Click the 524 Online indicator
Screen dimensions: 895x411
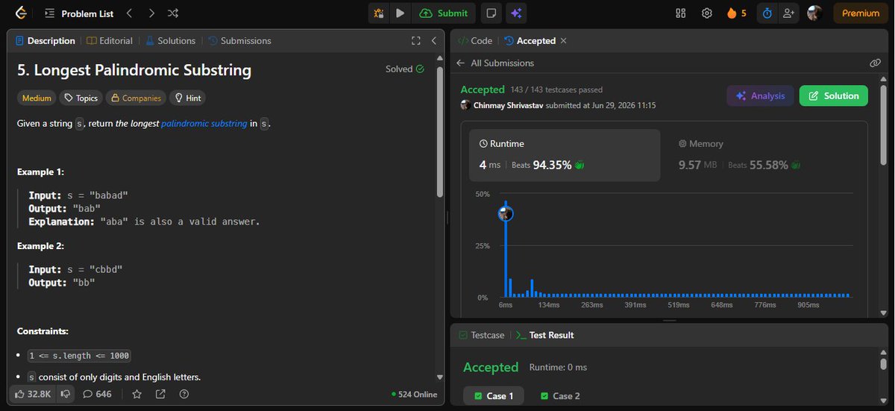click(x=415, y=394)
